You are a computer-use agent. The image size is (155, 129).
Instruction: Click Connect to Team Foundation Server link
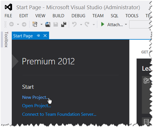59,114
